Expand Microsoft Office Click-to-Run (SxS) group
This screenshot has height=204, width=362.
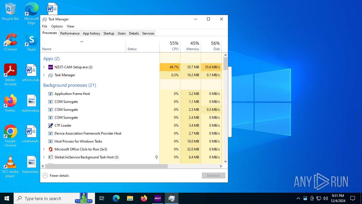44,149
